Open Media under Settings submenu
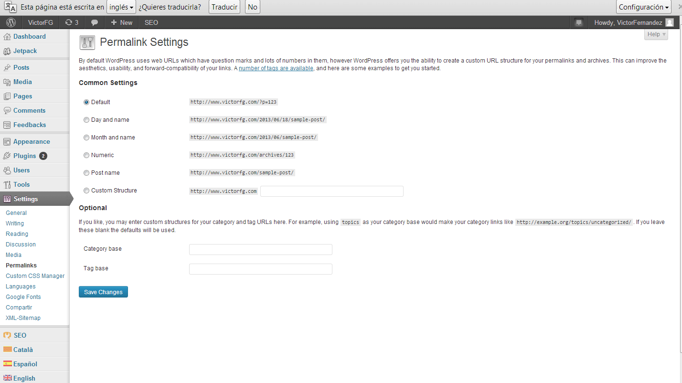The image size is (682, 383). (13, 255)
